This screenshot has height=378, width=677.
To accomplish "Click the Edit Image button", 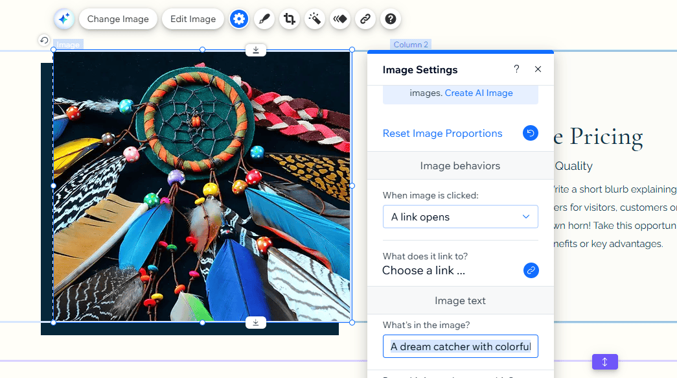I will (x=192, y=19).
